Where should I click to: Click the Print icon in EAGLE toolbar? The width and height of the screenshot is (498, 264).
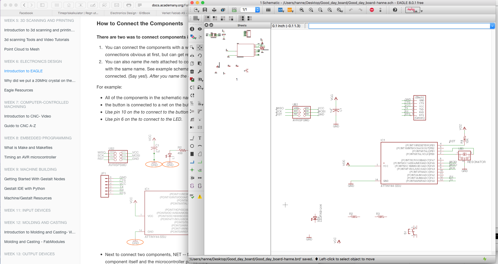tap(214, 10)
